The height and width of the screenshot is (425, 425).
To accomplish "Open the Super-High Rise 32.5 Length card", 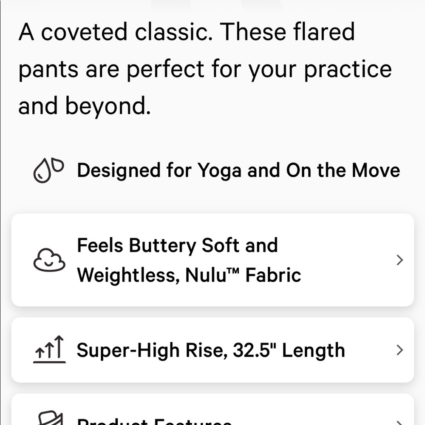I will (x=212, y=350).
